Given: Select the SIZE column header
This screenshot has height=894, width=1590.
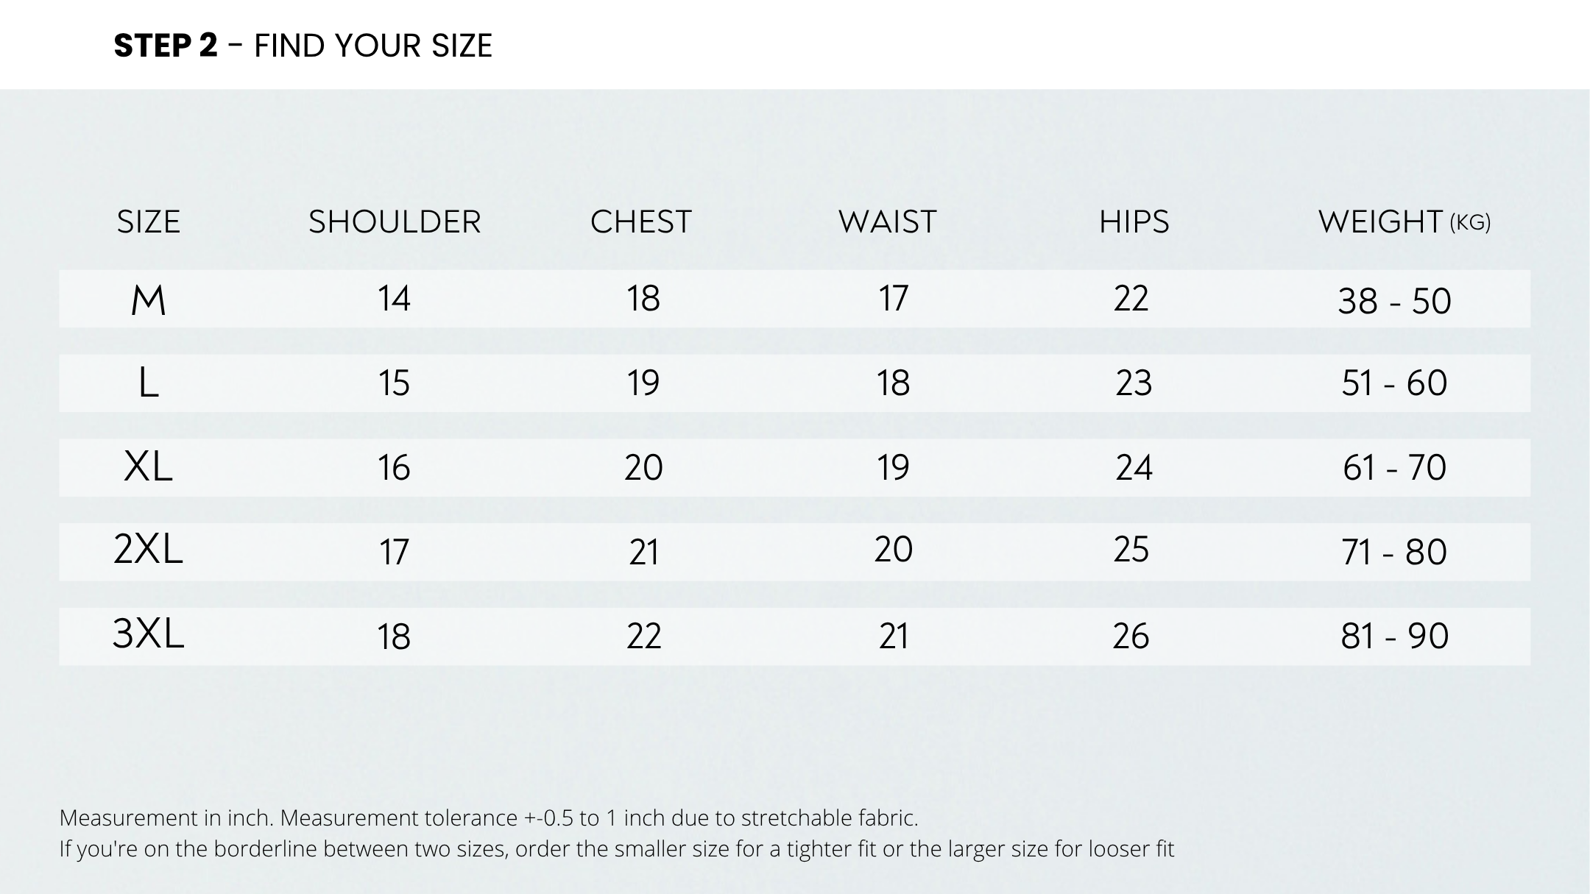Looking at the screenshot, I should [149, 221].
